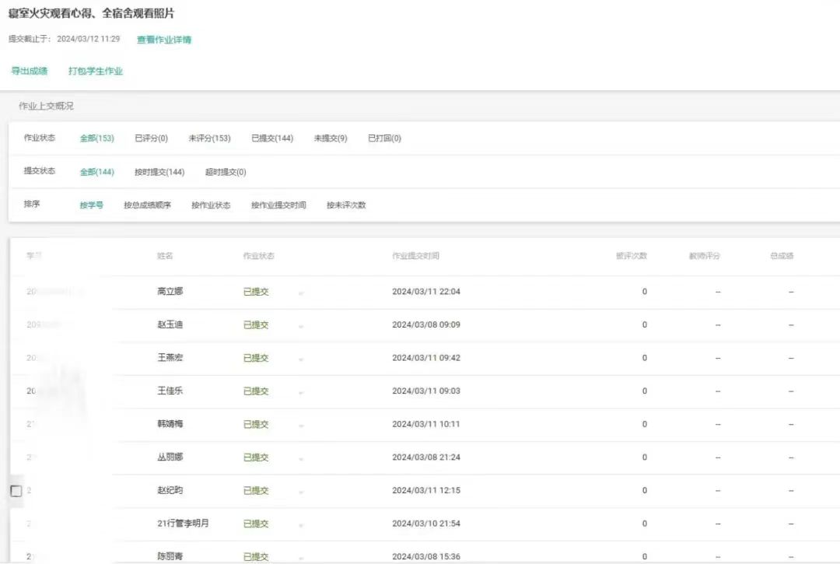
Task: Select the 已评分(0) homework status filter
Action: point(151,138)
